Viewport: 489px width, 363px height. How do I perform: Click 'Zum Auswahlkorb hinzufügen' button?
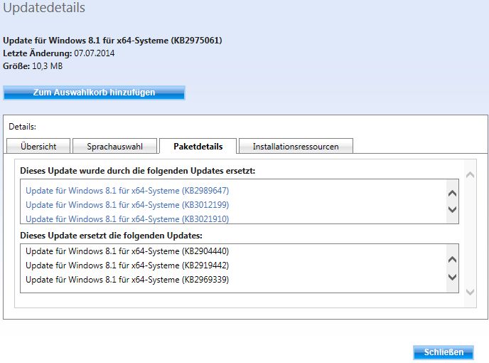click(94, 93)
